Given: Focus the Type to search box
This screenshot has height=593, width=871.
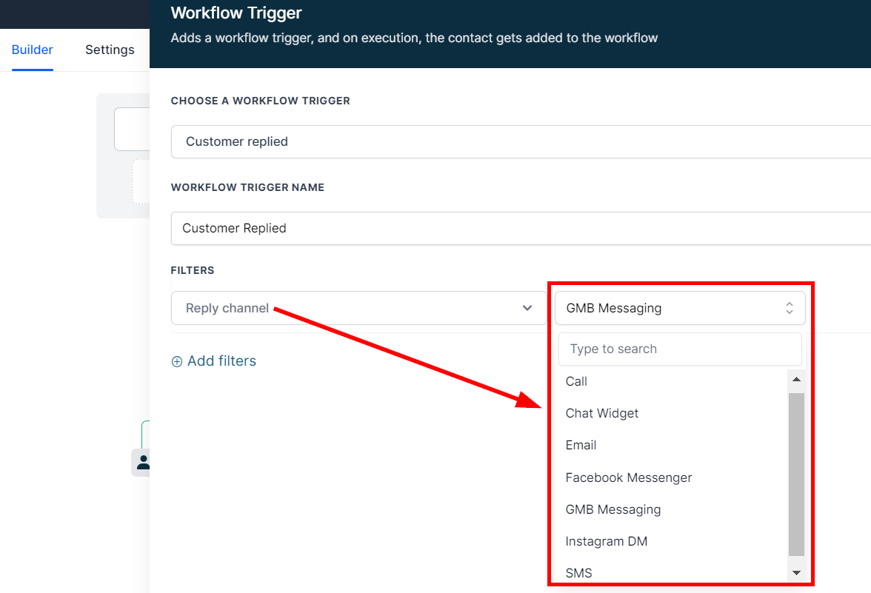Looking at the screenshot, I should (679, 349).
